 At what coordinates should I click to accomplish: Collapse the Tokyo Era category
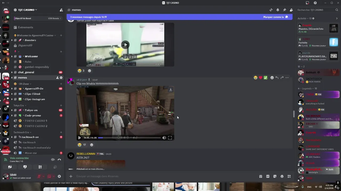pos(20,105)
